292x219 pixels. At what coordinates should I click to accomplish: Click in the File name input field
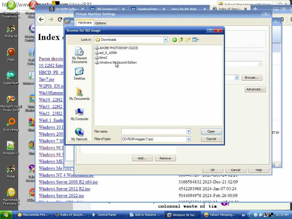tap(154, 131)
